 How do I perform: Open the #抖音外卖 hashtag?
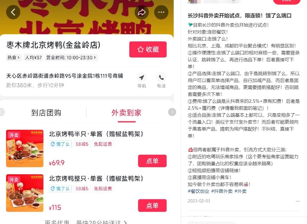coord(222,191)
